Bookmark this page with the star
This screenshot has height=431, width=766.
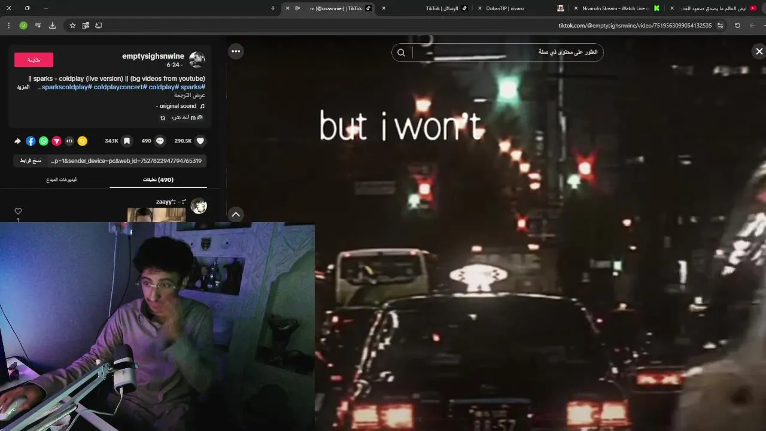coord(72,26)
